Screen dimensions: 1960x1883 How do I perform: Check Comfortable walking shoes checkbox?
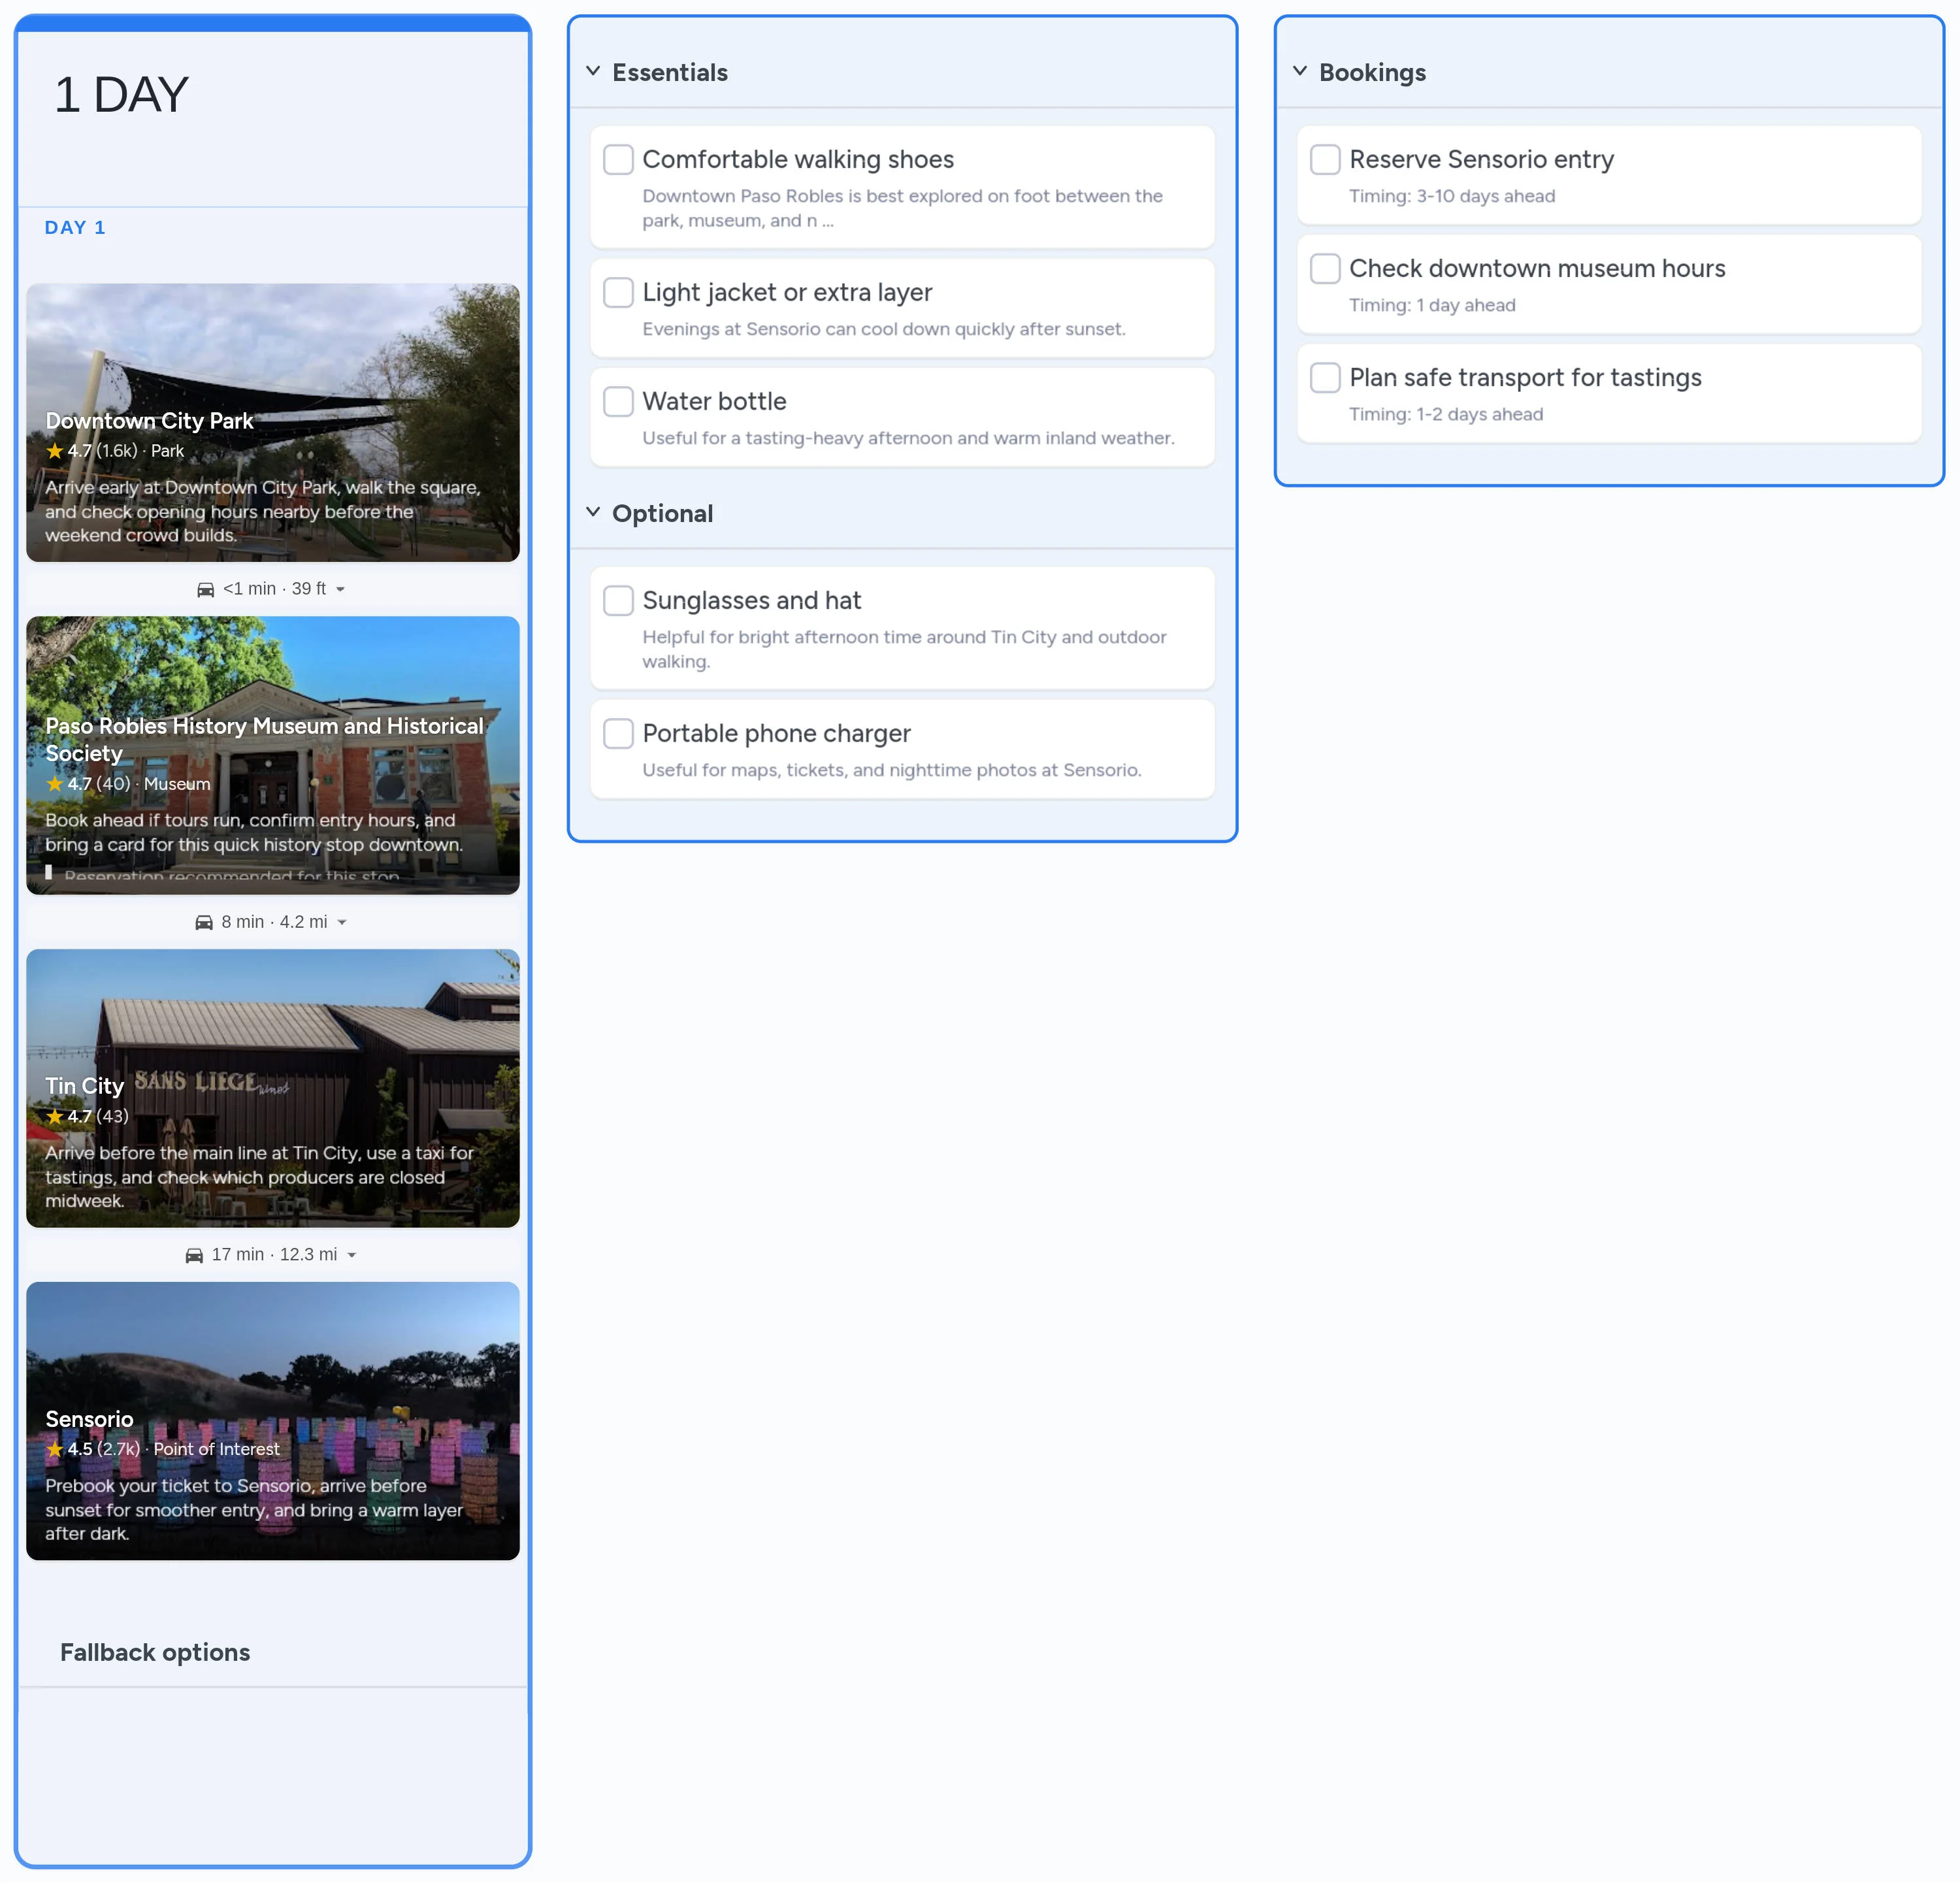(618, 159)
